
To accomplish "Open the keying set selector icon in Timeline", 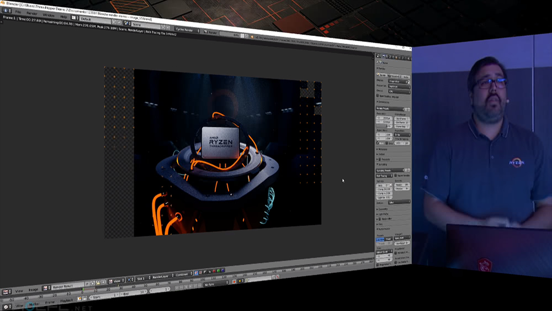I will pyautogui.click(x=241, y=281).
